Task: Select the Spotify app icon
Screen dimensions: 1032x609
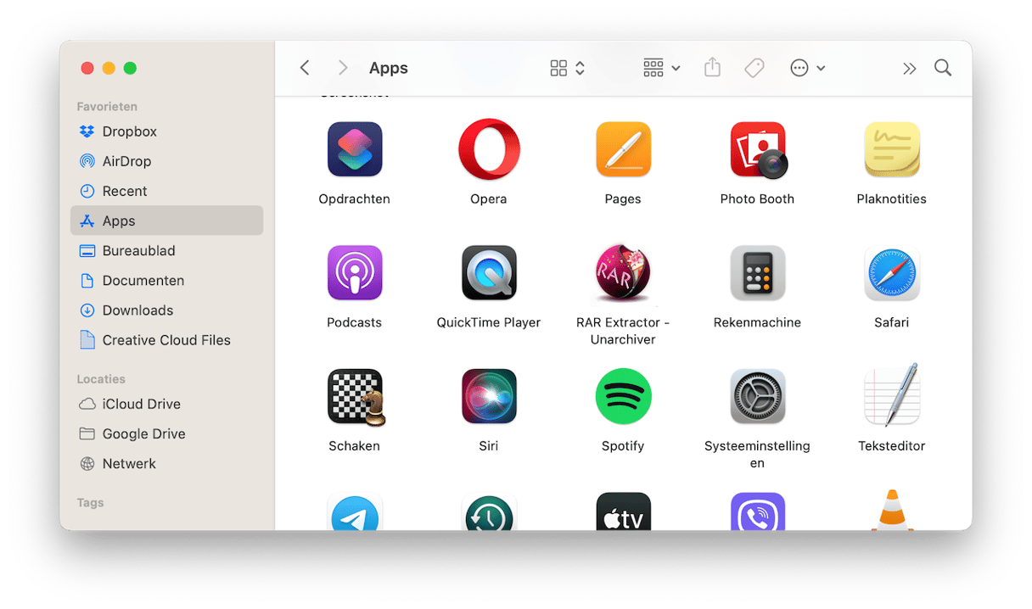Action: (x=623, y=397)
